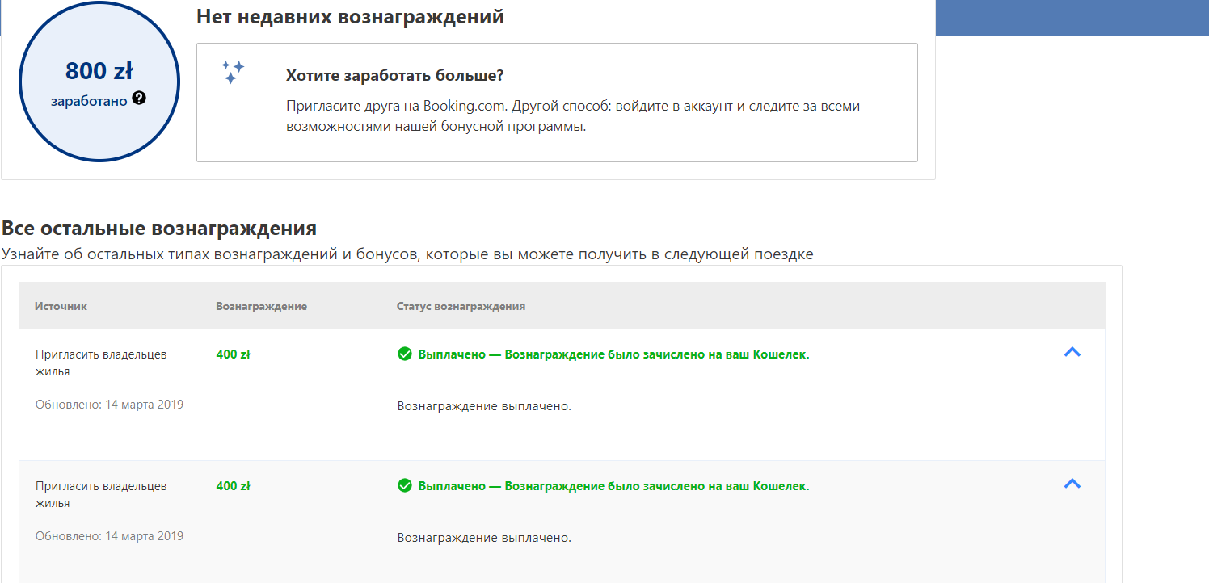Click the question mark help icon beside заработано
The image size is (1209, 583).
click(139, 99)
